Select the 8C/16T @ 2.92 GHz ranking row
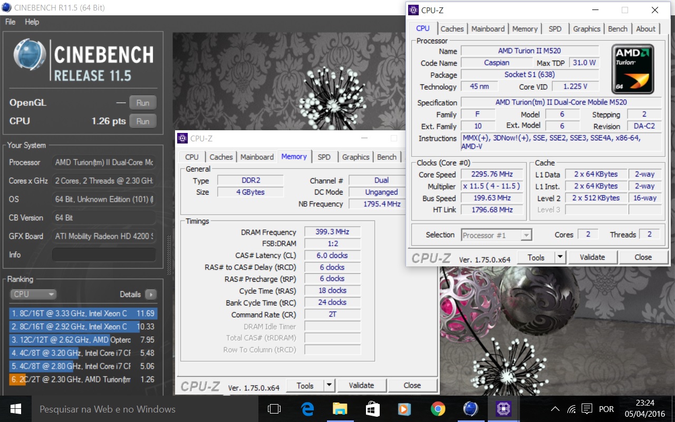 [83, 327]
